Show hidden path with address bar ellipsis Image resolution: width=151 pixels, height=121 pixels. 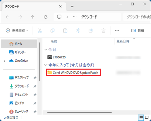click(75, 17)
